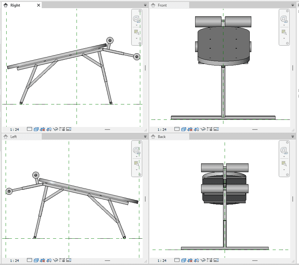Close the Right view tab
Image resolution: width=299 pixels, height=265 pixels.
(38, 5)
